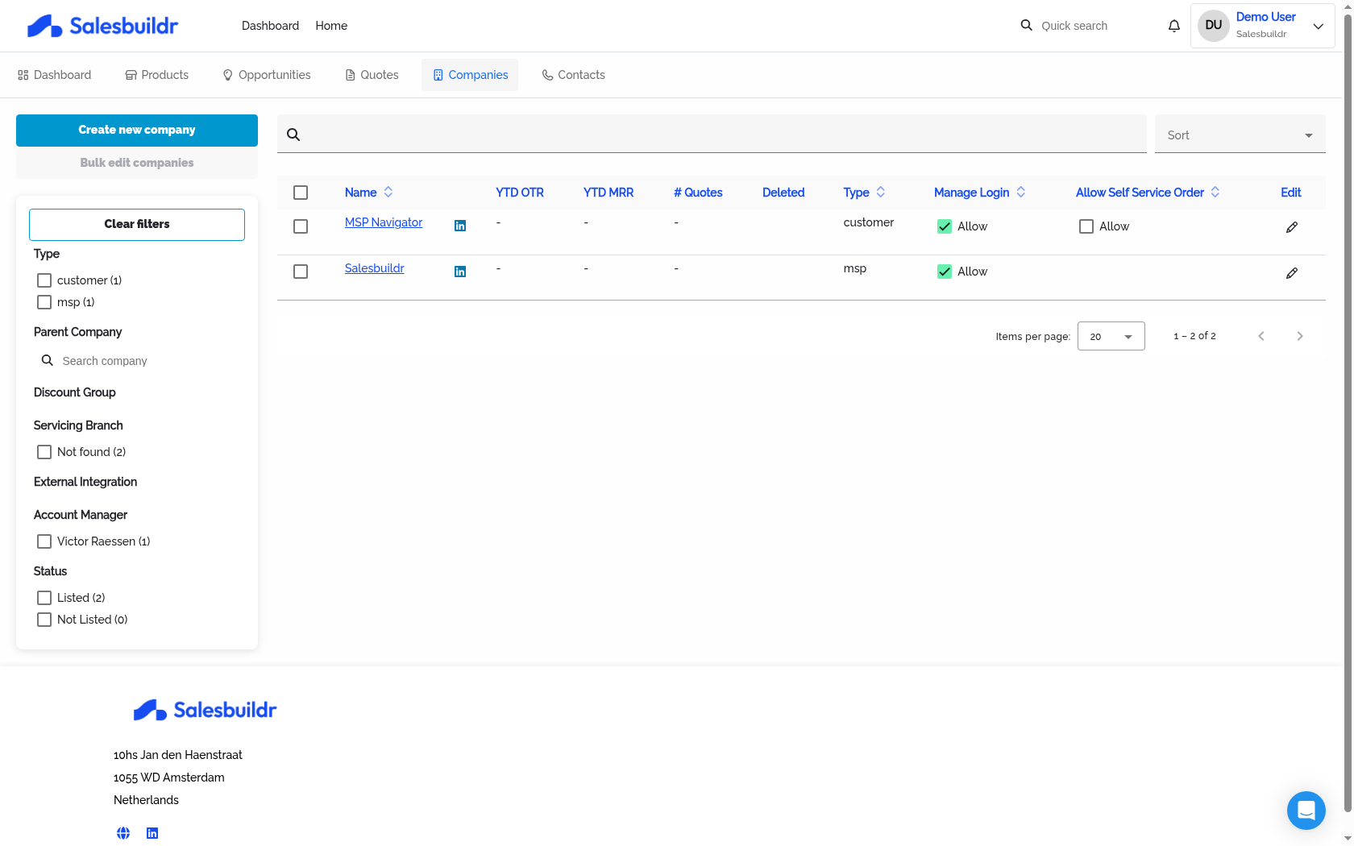Select the Salesbuildr row checkbox
The height and width of the screenshot is (846, 1354).
click(x=301, y=272)
